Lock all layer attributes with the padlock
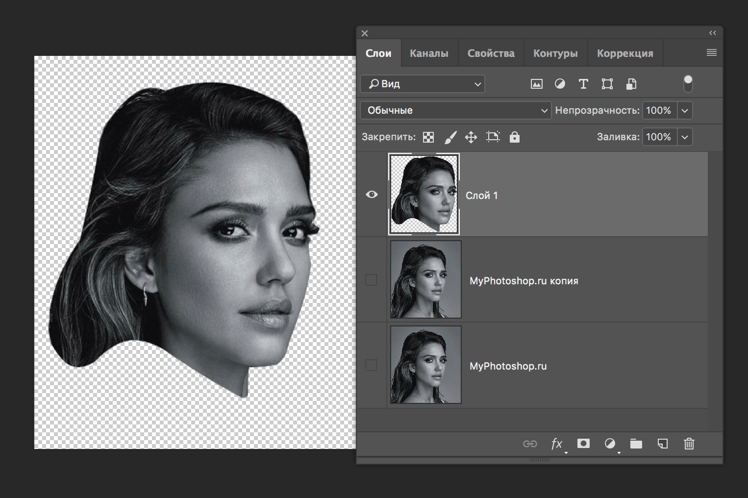Image resolution: width=748 pixels, height=498 pixels. point(514,137)
